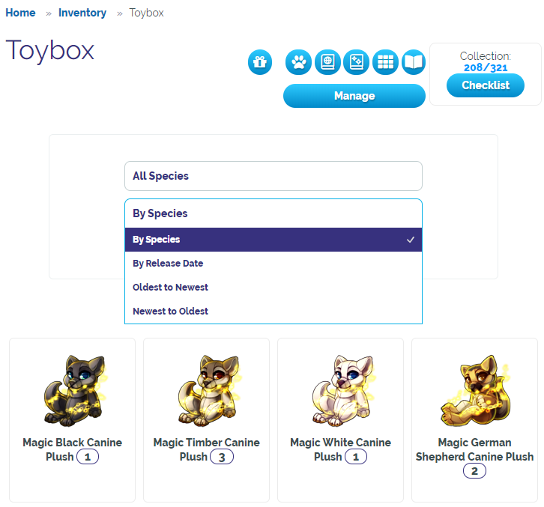The width and height of the screenshot is (544, 507).
Task: Open the All Species dropdown
Action: click(x=273, y=176)
